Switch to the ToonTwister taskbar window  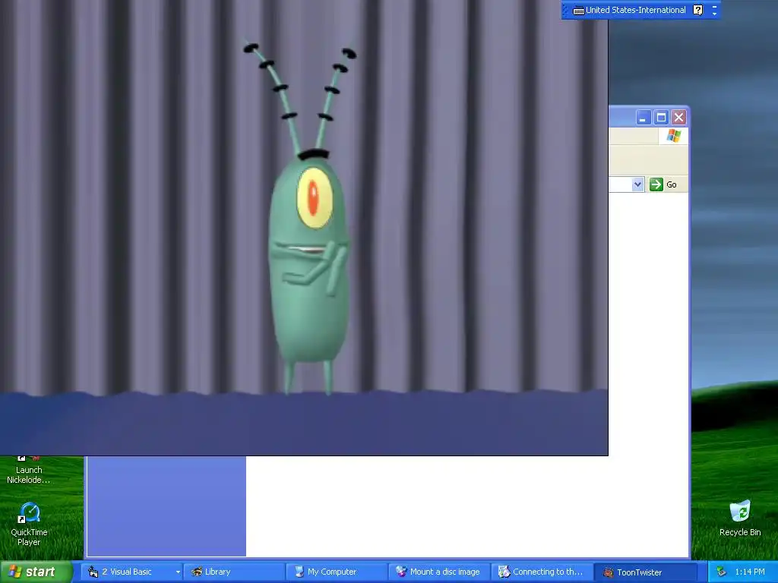[x=644, y=572]
